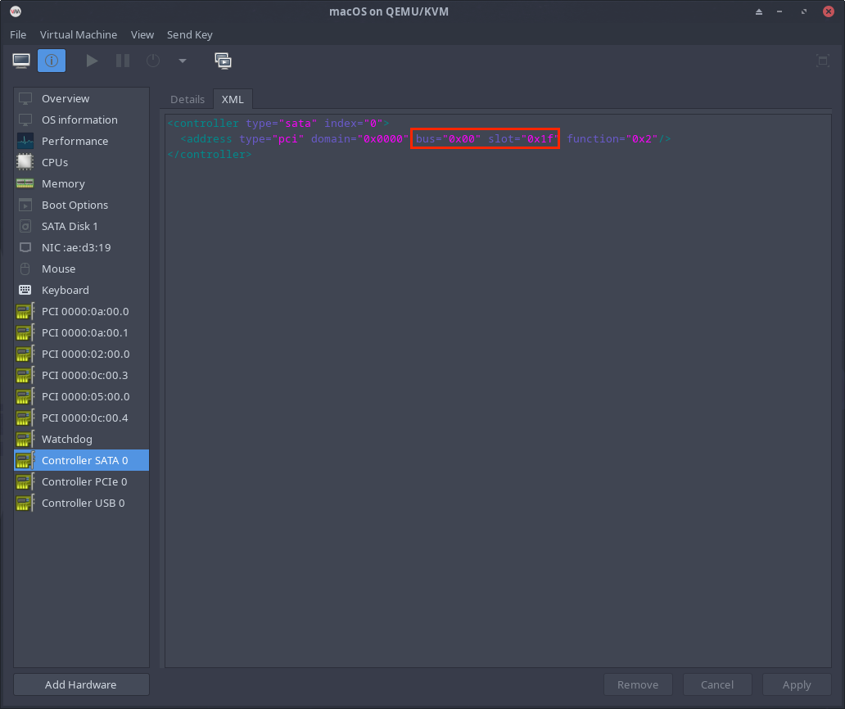Click the fullscreen icon in toolbar
The image size is (845, 709).
click(823, 61)
